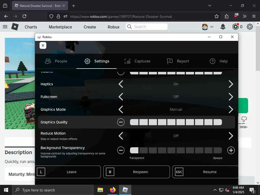Click the Settings gear icon in the menu
Image resolution: width=260 pixels, height=195 pixels.
[x=87, y=61]
